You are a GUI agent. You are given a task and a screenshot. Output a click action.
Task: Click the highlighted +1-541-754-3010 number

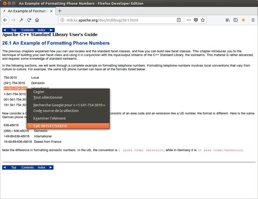(15, 88)
